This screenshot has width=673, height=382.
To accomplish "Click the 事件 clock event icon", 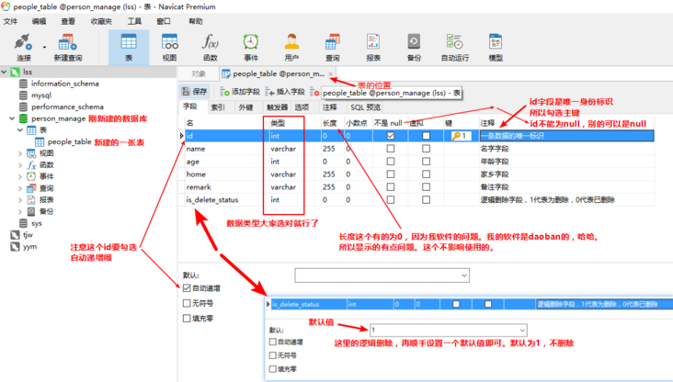I will tap(251, 47).
